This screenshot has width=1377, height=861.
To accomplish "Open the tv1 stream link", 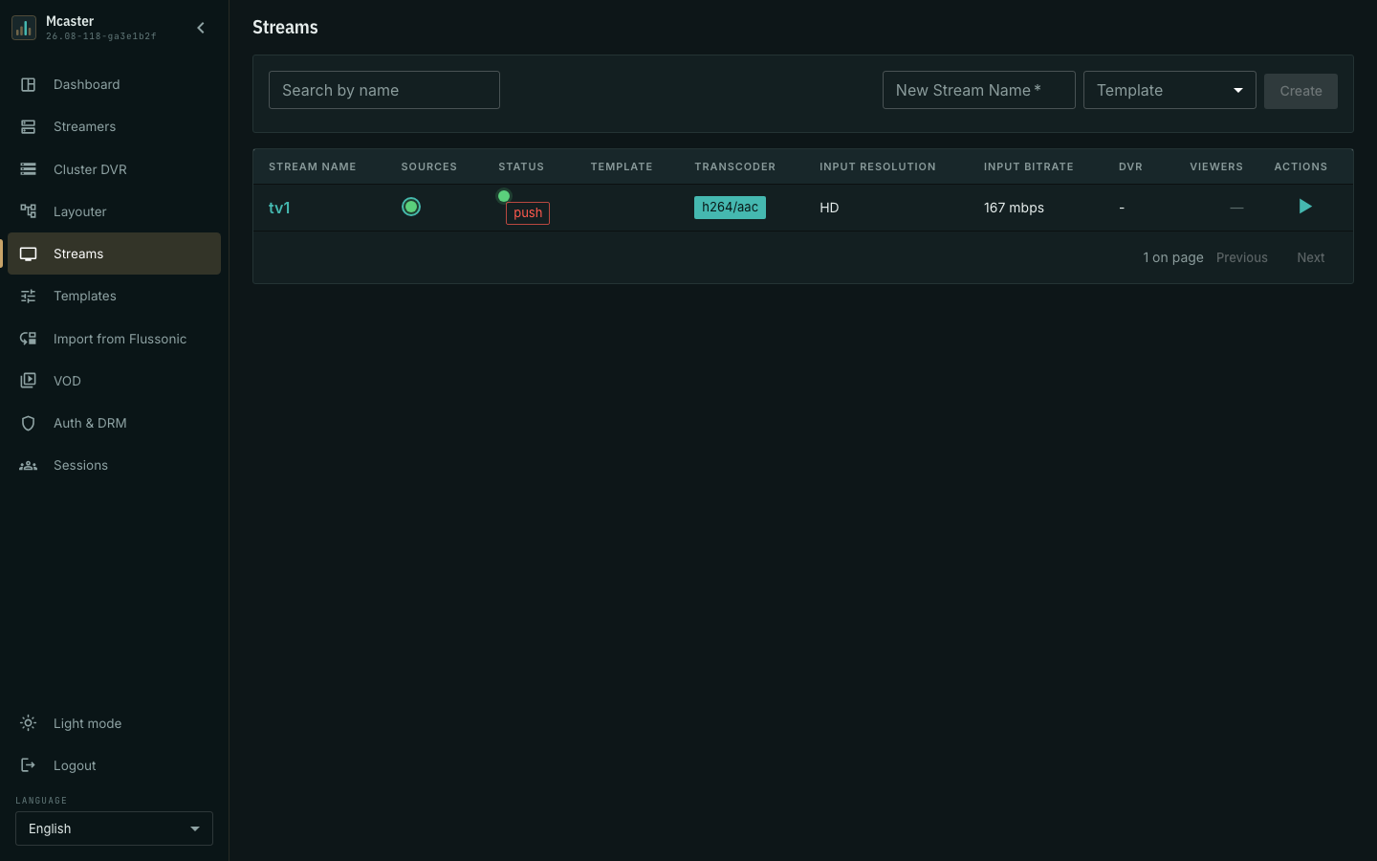I will 279,208.
